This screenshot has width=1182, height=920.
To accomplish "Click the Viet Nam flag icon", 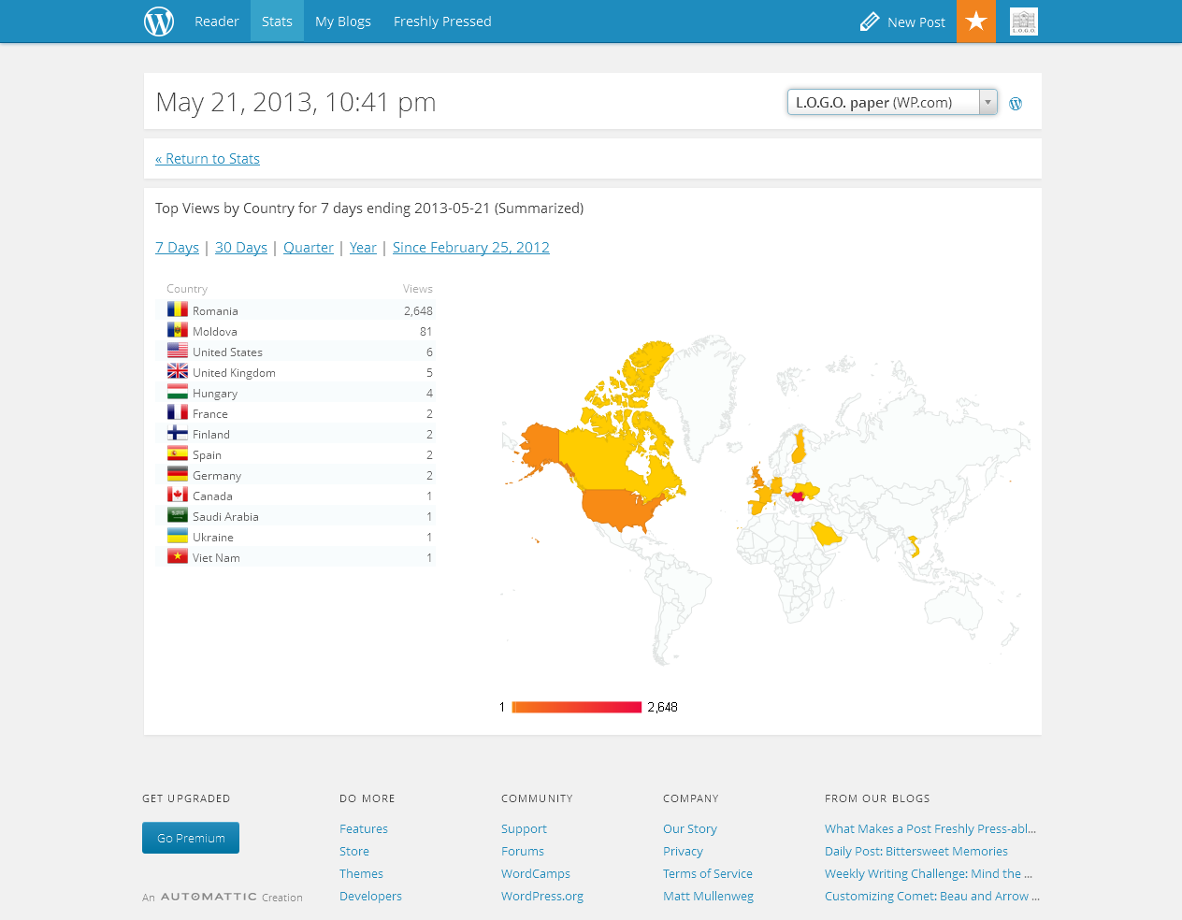I will (x=178, y=556).
